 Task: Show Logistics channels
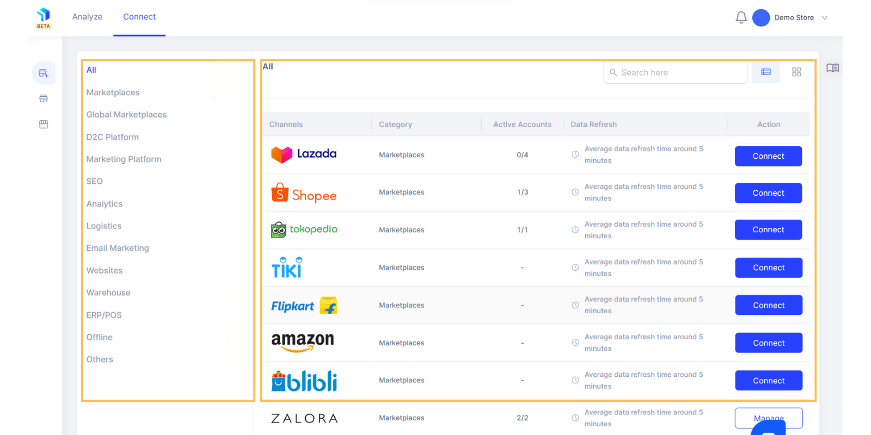103,226
